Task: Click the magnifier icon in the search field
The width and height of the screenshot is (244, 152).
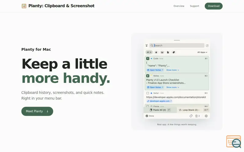Action: (x=152, y=45)
